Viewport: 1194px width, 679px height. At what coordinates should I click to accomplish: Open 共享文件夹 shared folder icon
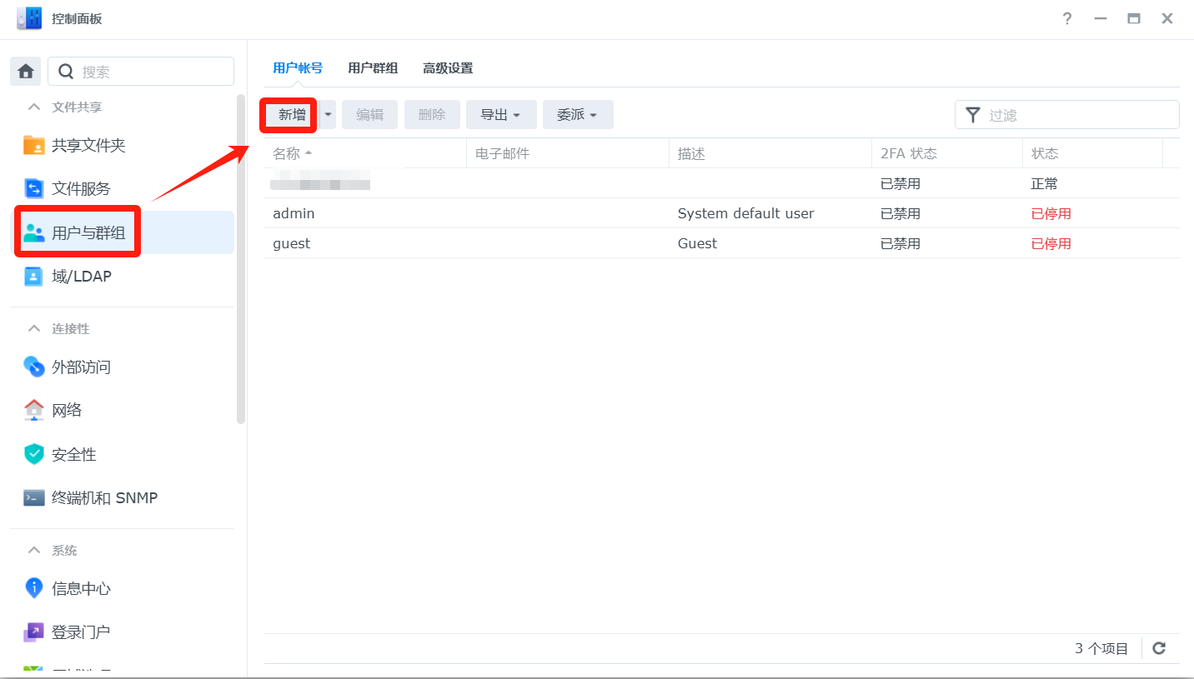34,145
